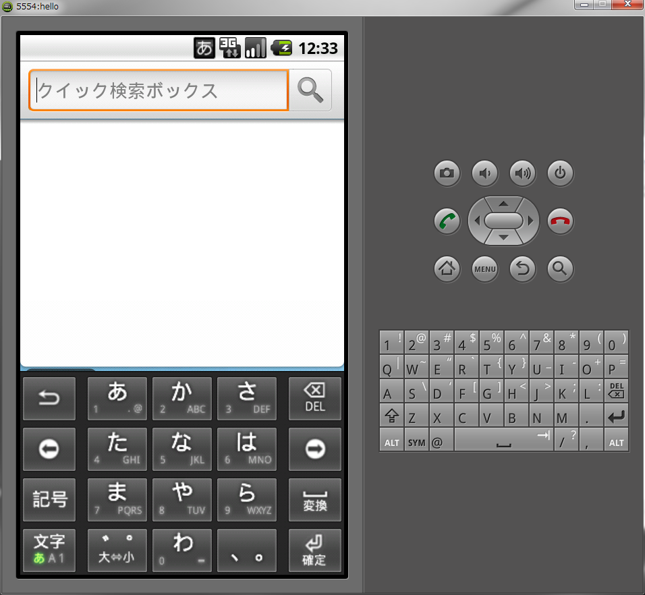Screen dimensions: 645x595
Task: Tap the Japanese IME status bar icon
Action: click(204, 48)
